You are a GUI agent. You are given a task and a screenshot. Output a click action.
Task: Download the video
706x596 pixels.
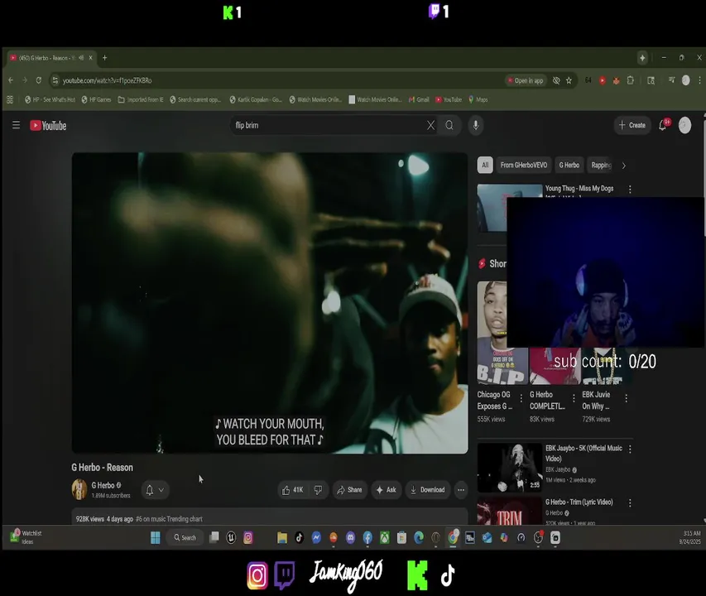[427, 490]
